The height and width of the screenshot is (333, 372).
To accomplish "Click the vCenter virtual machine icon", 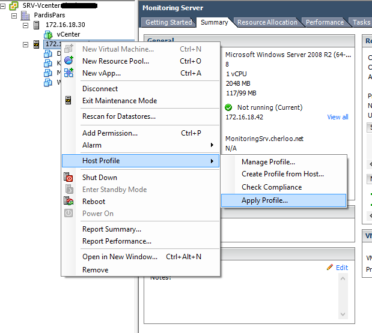I will coord(48,35).
